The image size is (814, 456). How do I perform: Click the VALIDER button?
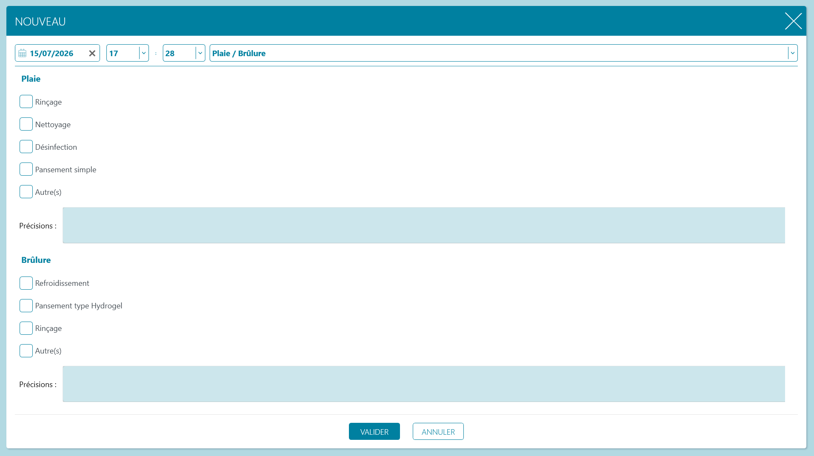(374, 432)
